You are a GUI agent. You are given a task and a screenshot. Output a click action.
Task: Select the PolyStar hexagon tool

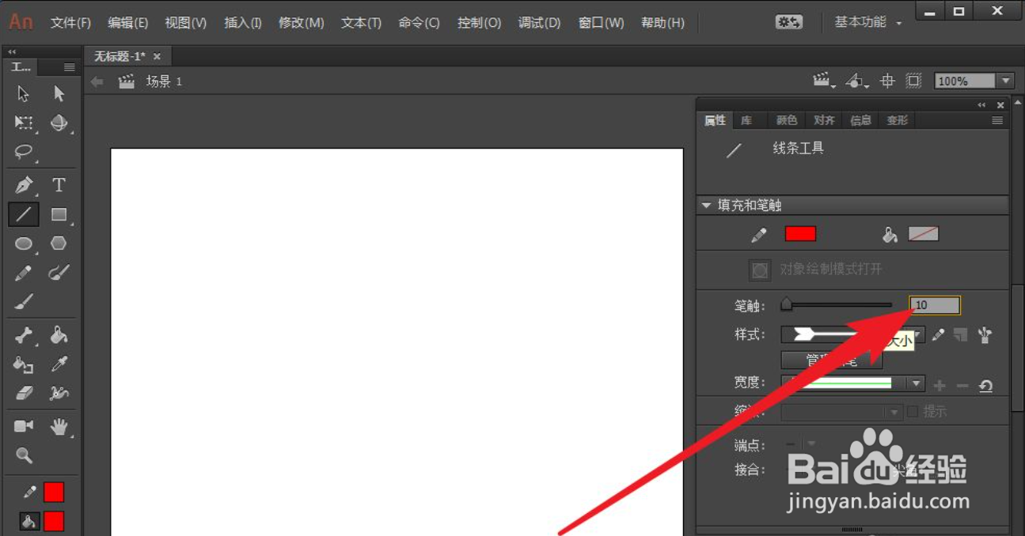click(x=59, y=243)
